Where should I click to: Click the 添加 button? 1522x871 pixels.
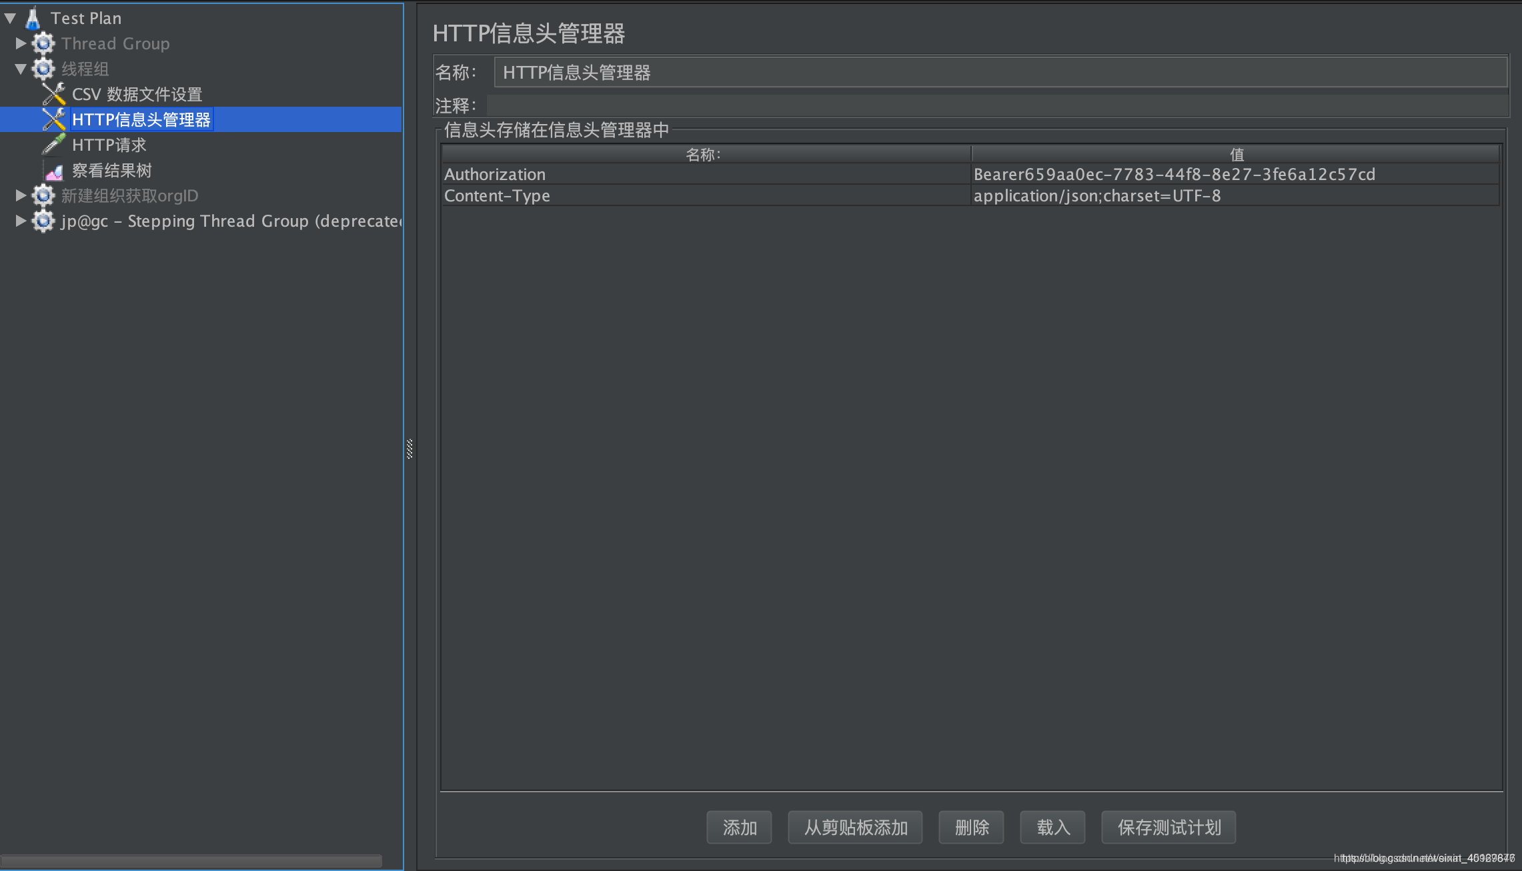[x=739, y=828]
